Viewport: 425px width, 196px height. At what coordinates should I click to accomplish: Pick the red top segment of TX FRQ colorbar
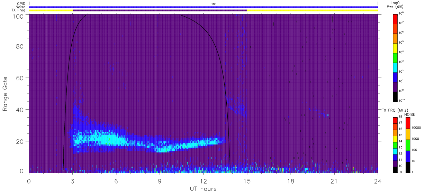[x=395, y=121]
